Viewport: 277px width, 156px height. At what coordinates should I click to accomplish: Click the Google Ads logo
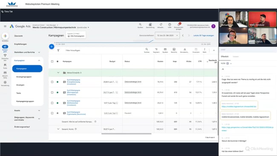click(x=20, y=26)
